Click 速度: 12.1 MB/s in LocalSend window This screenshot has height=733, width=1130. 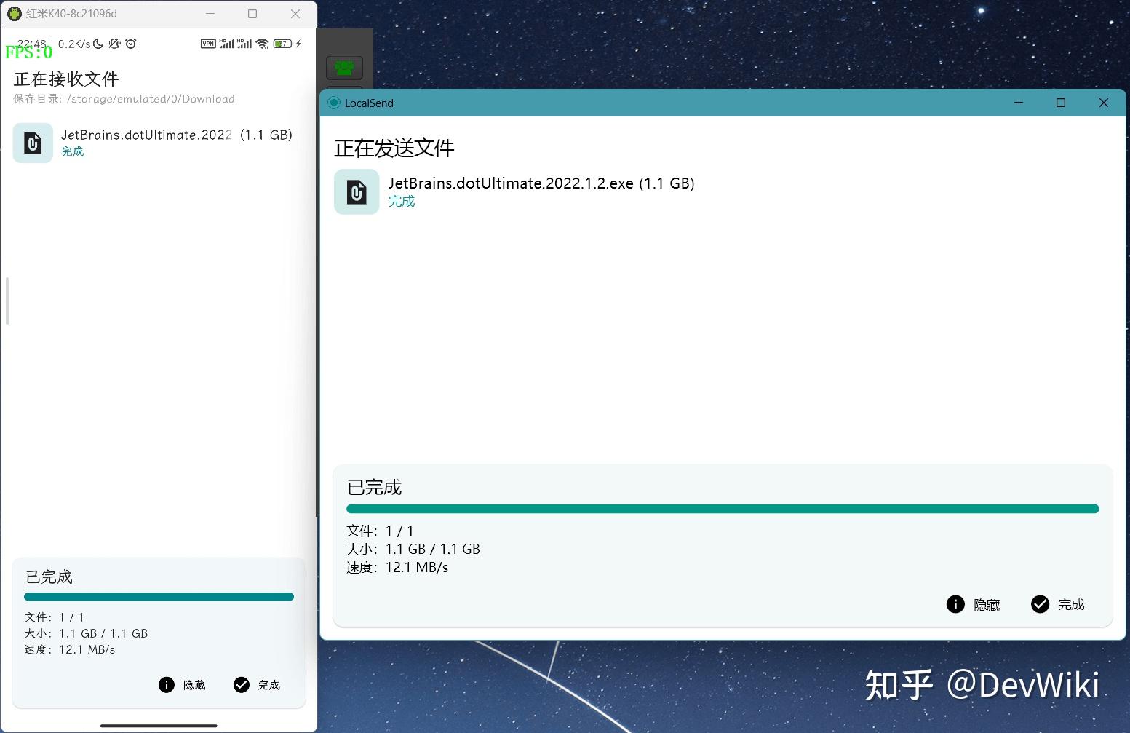pos(397,567)
